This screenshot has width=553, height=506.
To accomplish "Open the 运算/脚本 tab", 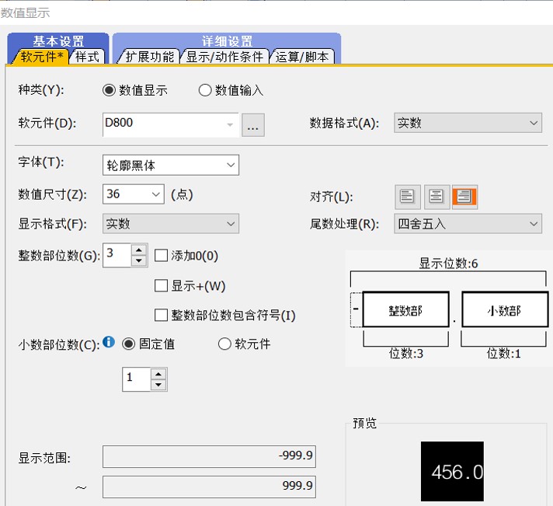I will (302, 57).
